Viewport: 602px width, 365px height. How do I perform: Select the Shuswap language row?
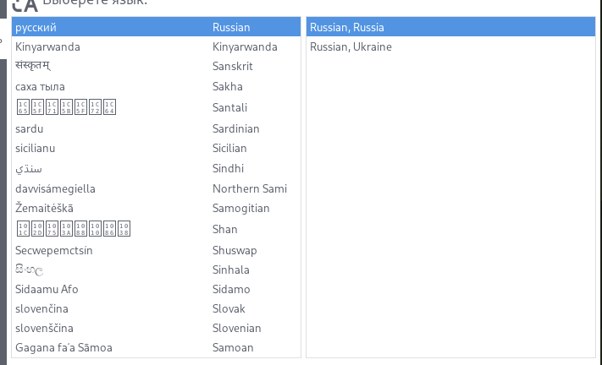[x=157, y=250]
